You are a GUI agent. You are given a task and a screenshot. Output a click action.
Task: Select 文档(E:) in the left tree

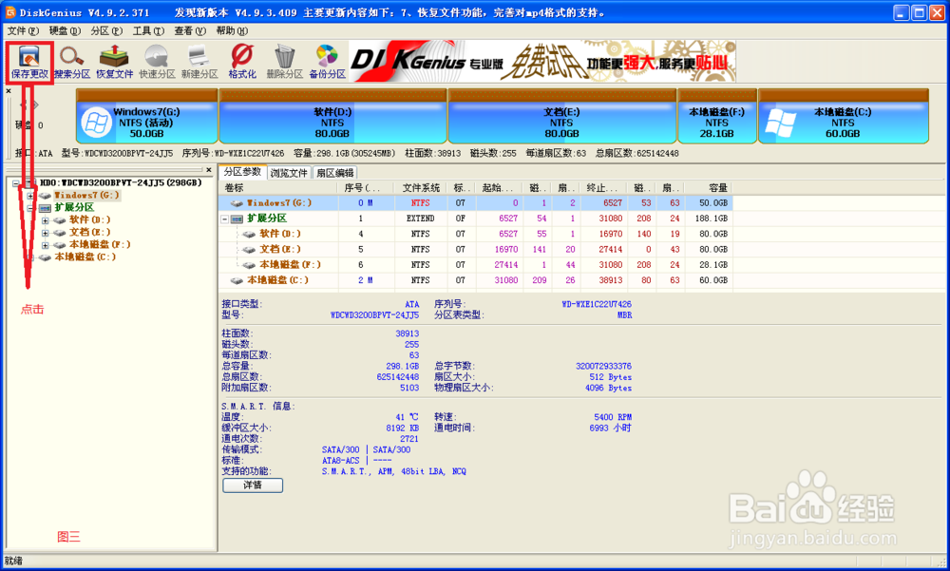pyautogui.click(x=89, y=232)
